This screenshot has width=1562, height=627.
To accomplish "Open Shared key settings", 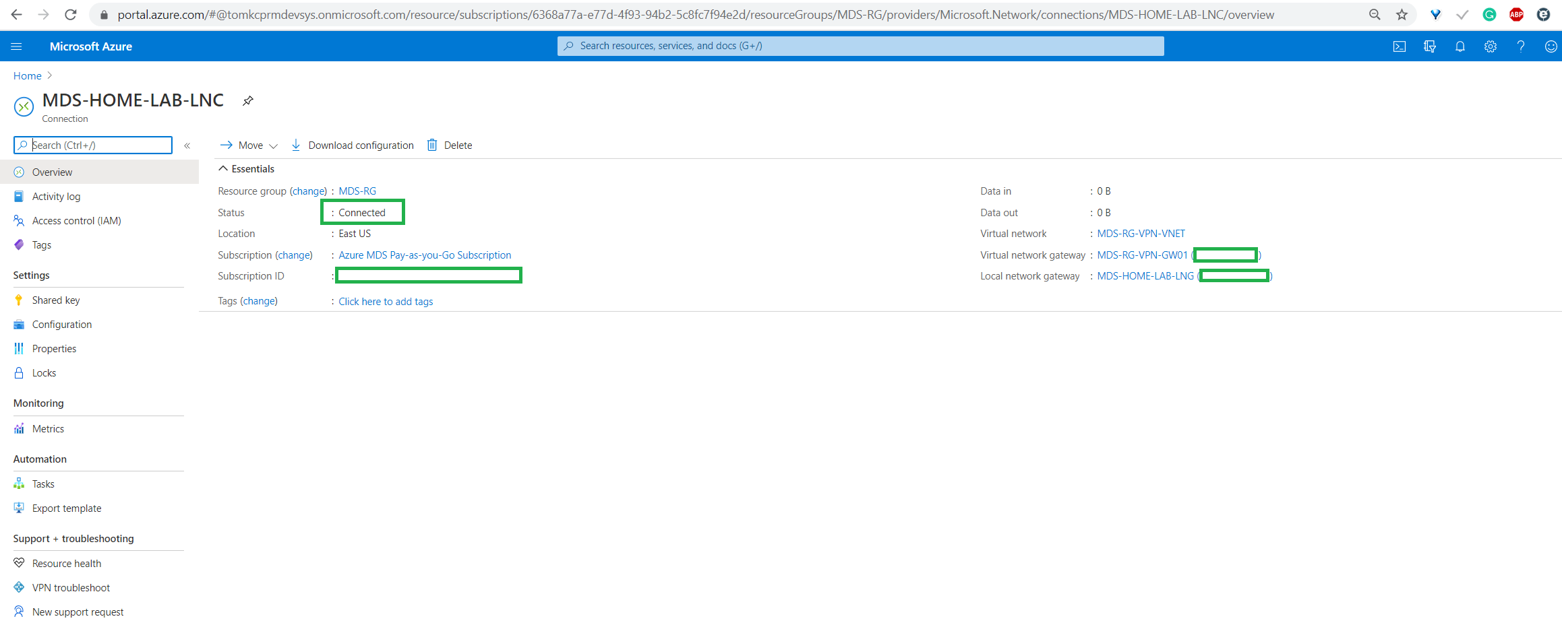I will click(x=55, y=300).
